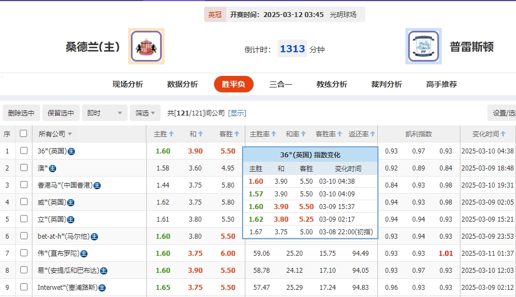Toggle the select-all checkbox in table header
The height and width of the screenshot is (297, 516).
click(23, 134)
